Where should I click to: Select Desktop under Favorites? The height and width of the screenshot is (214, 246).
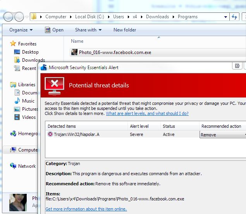[30, 52]
